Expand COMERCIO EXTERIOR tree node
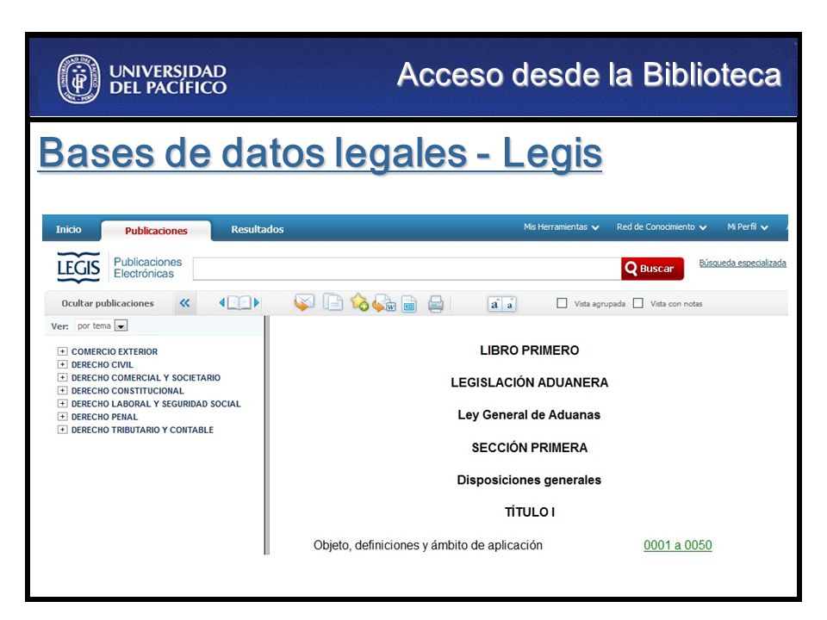This screenshot has height=620, width=827. point(62,351)
